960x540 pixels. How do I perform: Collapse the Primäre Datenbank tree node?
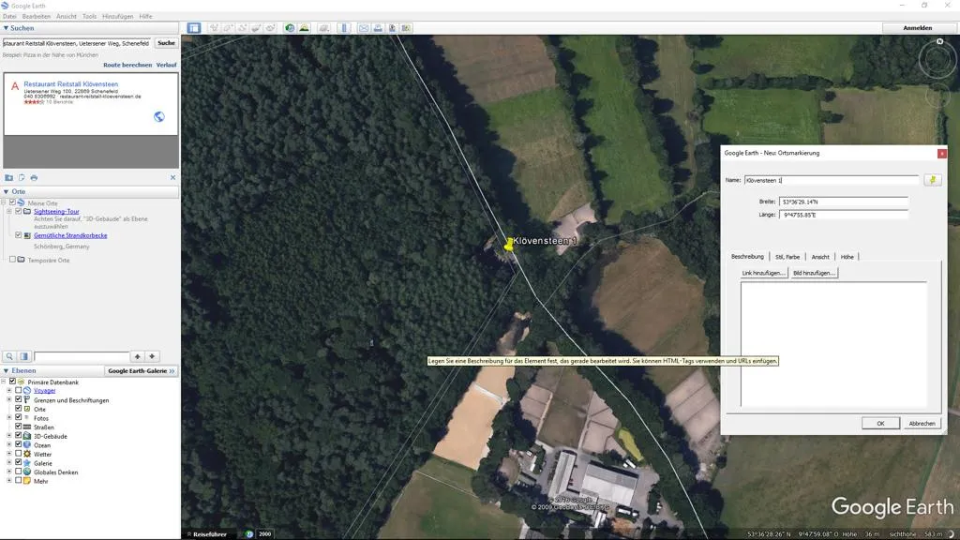(4, 382)
